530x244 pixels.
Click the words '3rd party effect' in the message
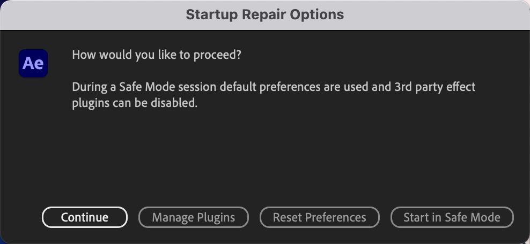[x=435, y=87]
